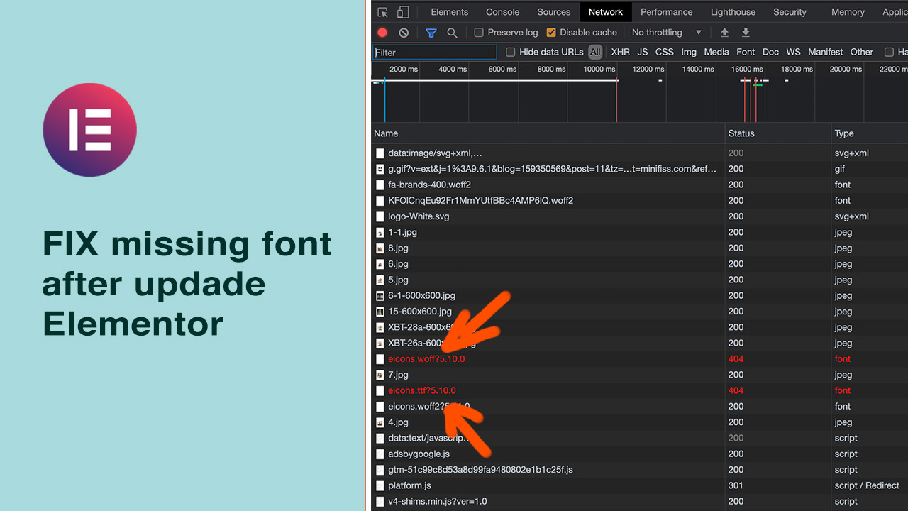Click the import HAR upload arrow
This screenshot has width=908, height=511.
[x=724, y=33]
